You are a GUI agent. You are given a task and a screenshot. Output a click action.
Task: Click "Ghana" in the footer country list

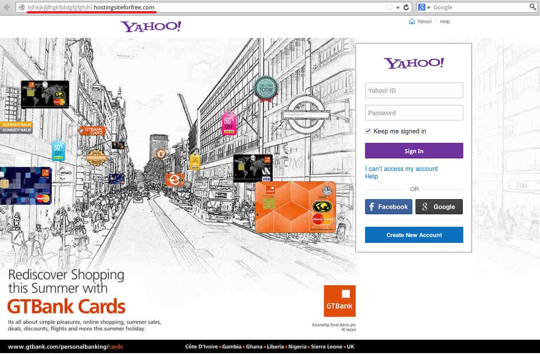(254, 346)
